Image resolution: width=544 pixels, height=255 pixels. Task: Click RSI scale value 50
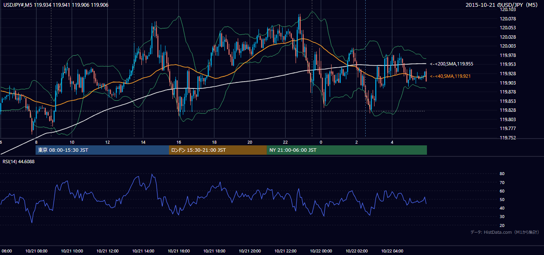(x=502, y=199)
